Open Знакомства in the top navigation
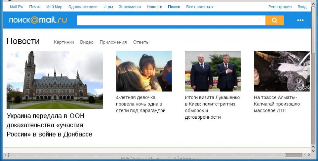318x161 pixels. point(130,7)
